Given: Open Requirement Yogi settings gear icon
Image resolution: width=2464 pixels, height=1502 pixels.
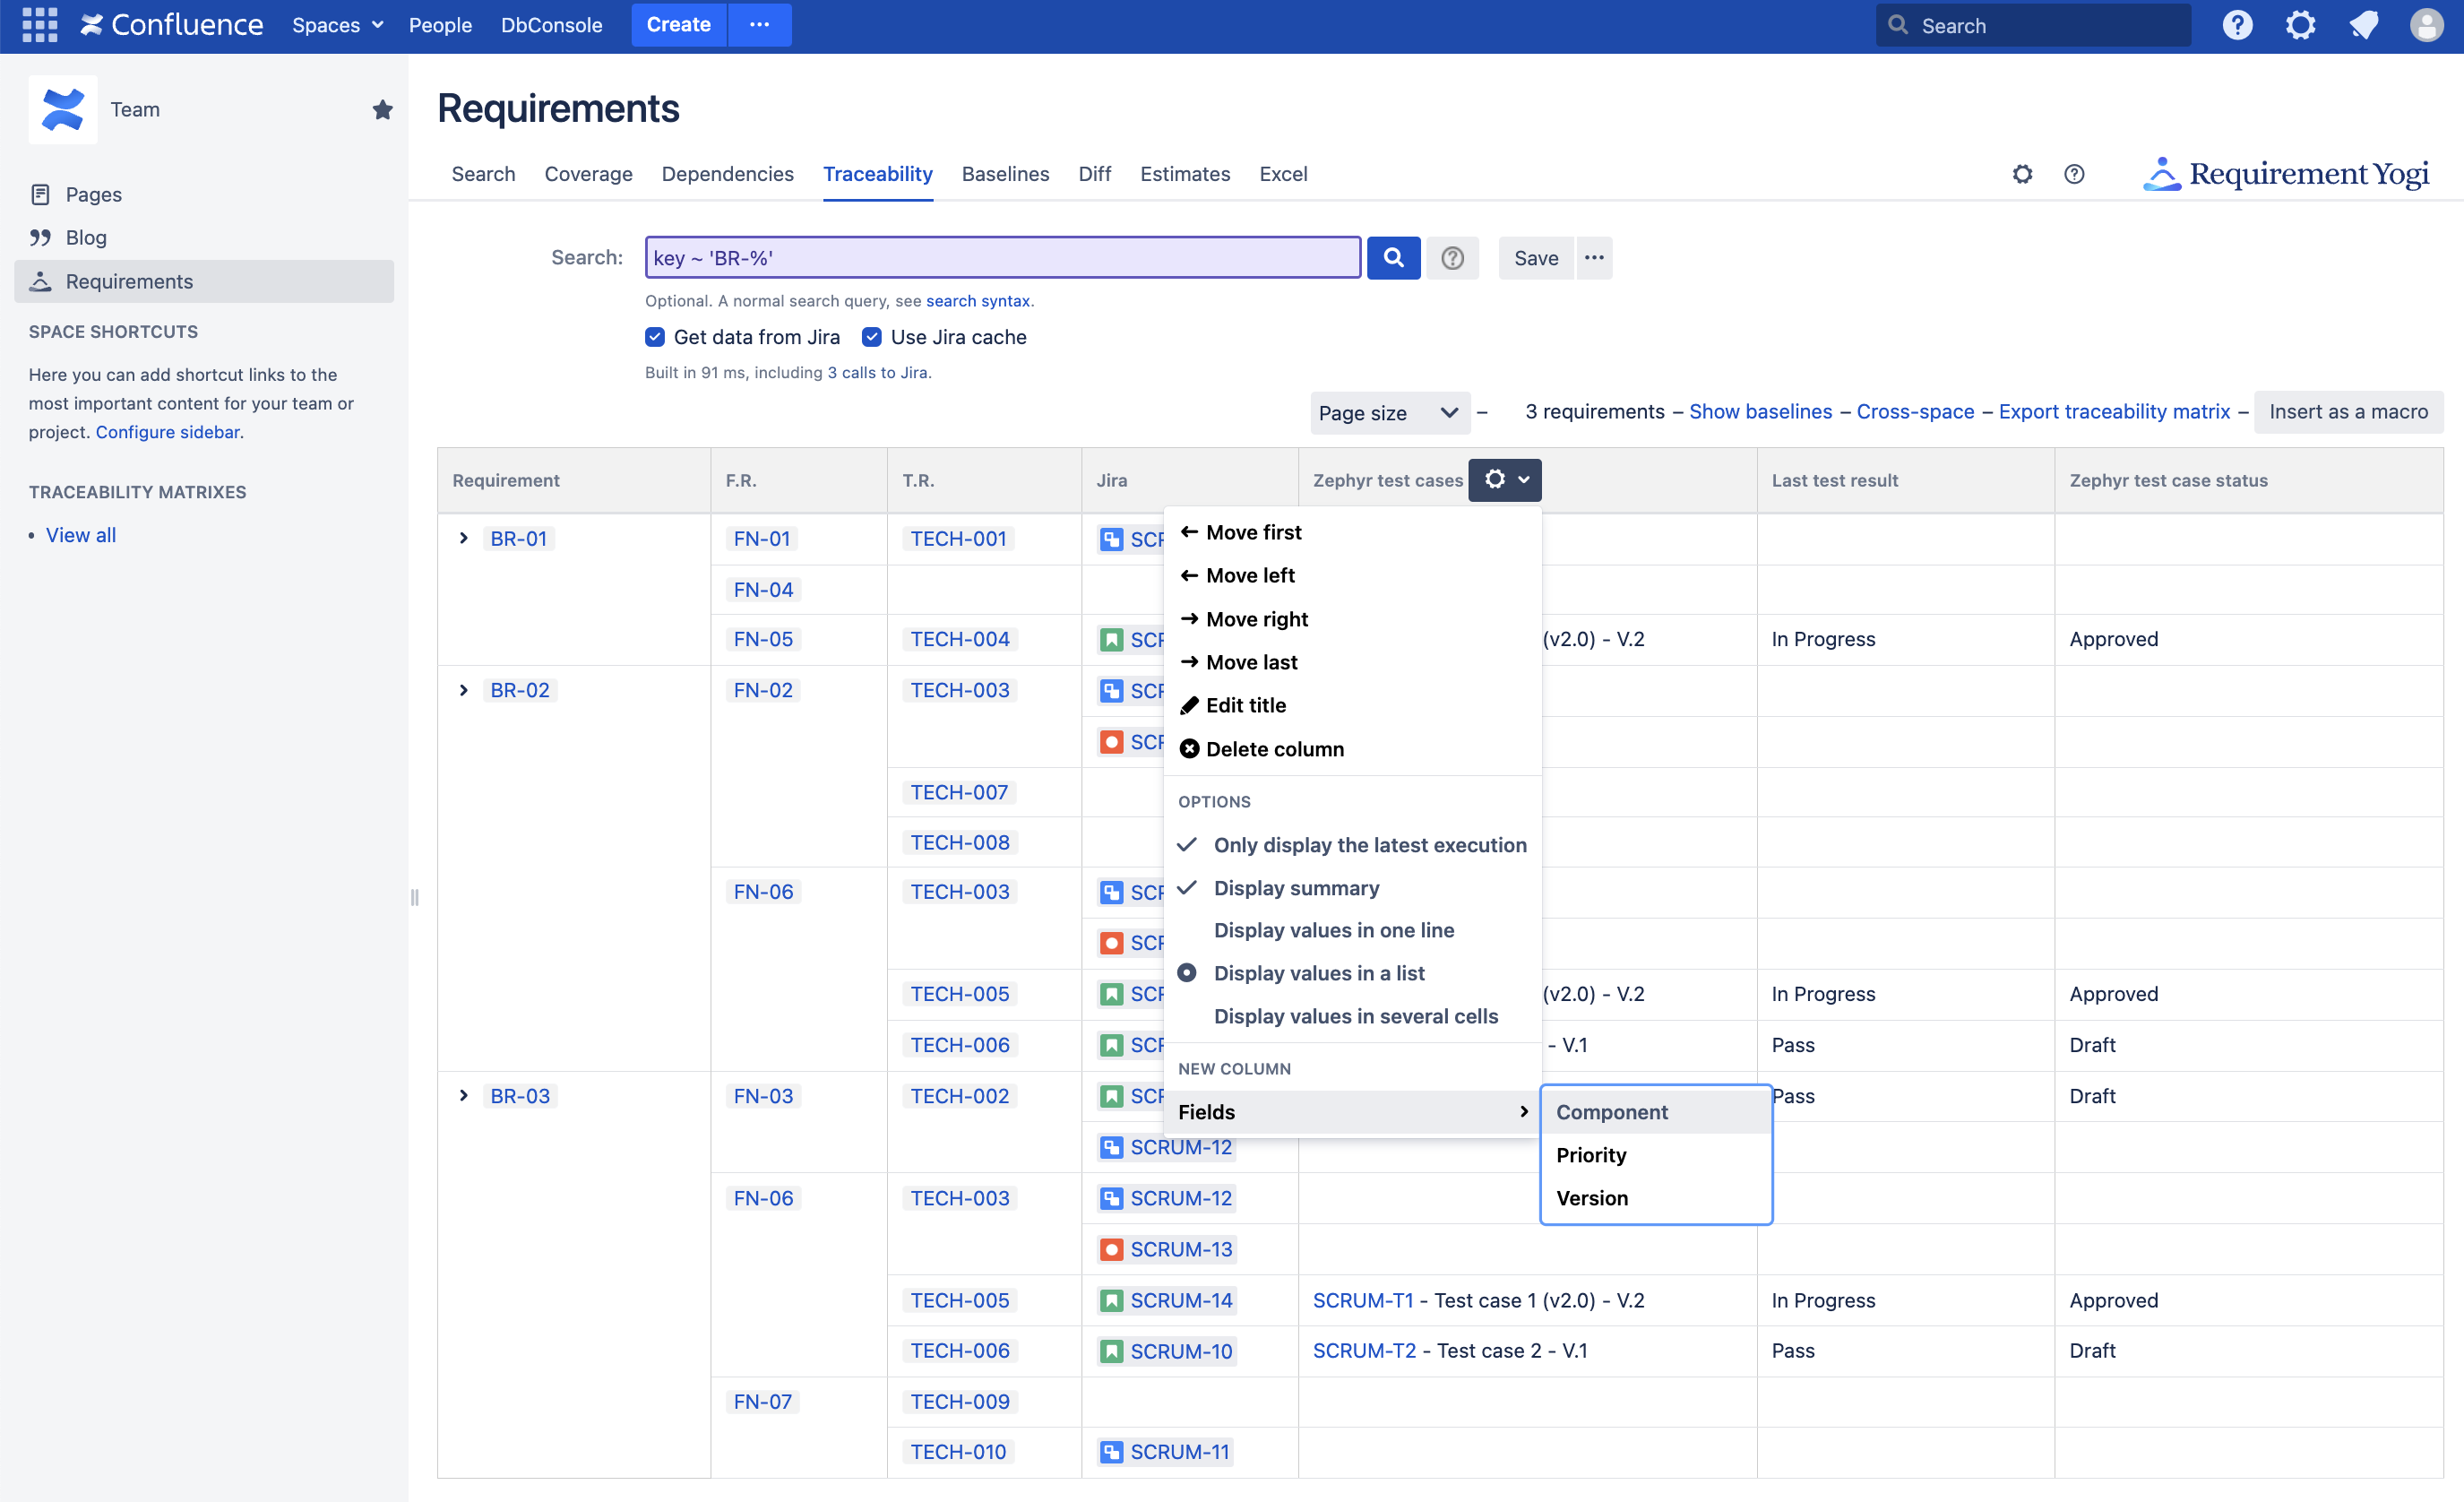Looking at the screenshot, I should tap(2022, 174).
